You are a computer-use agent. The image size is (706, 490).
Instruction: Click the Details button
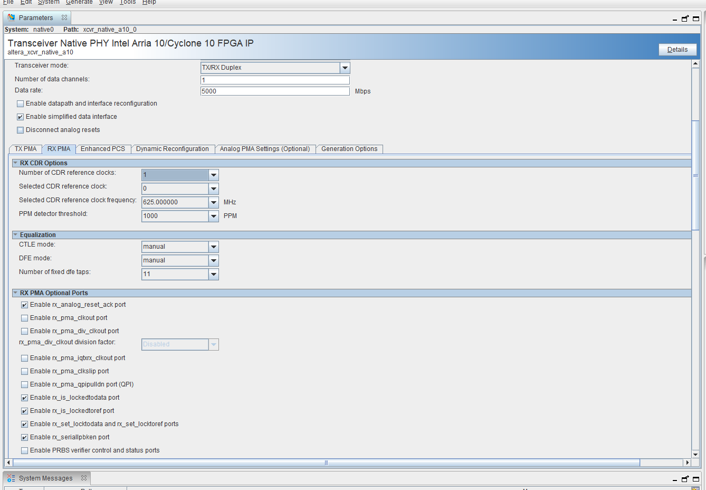point(678,50)
